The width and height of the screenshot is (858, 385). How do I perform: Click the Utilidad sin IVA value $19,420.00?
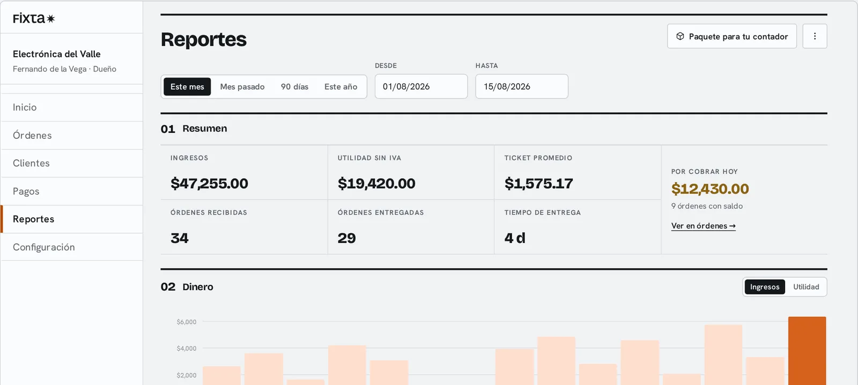(x=376, y=183)
